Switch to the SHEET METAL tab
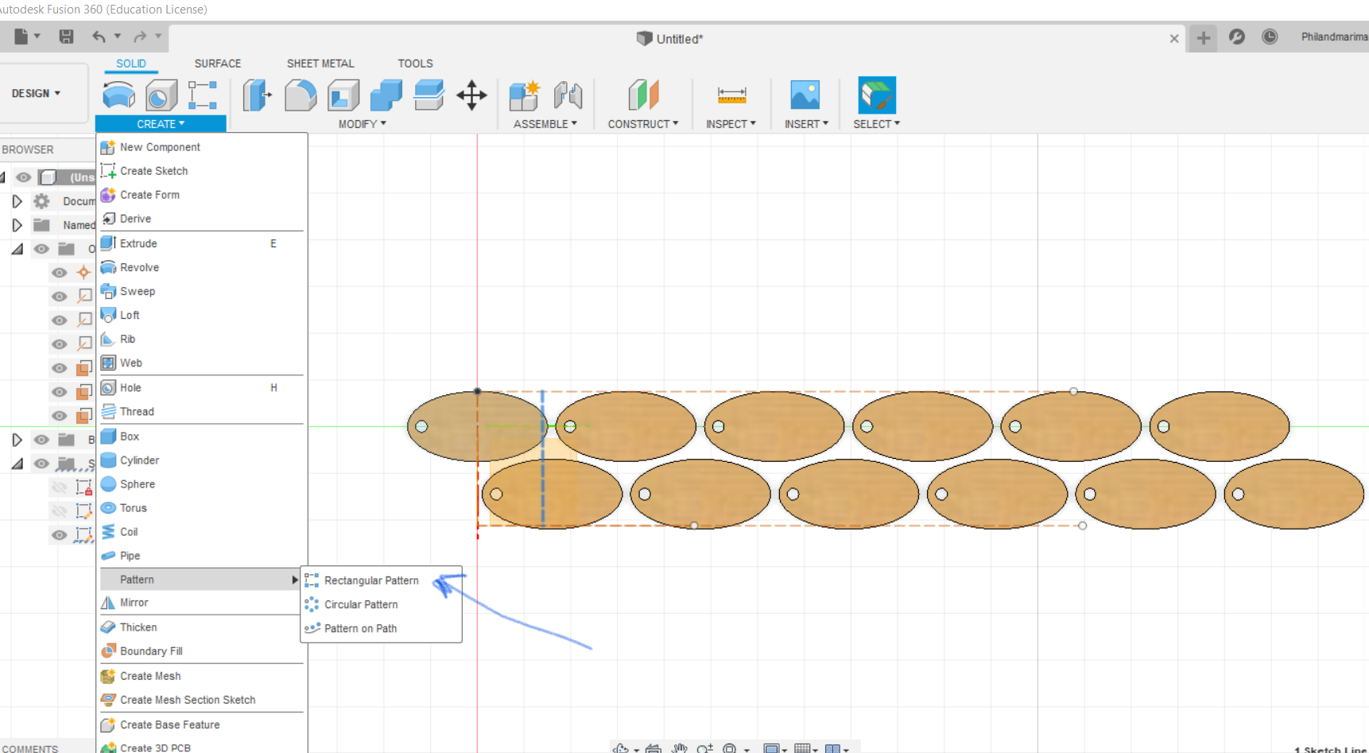Image resolution: width=1369 pixels, height=753 pixels. [320, 63]
